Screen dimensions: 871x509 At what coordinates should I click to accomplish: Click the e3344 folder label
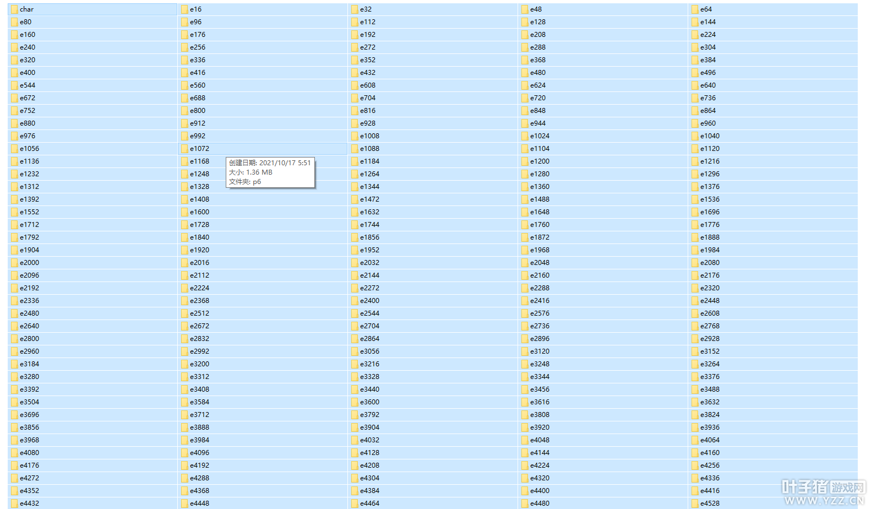click(540, 377)
